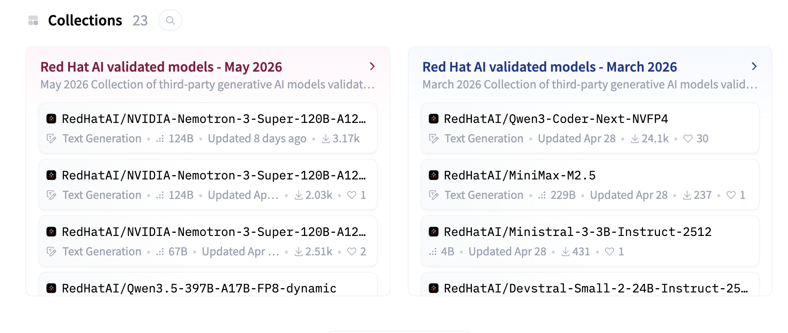Screen dimensions: 788x333
Task: Click the Text Generation icon on the Qwen3-Coder-Next-NVFP4 card
Action: pos(434,138)
